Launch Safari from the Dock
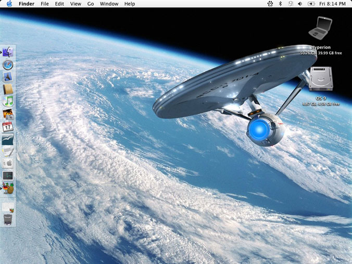Image resolution: width=352 pixels, height=264 pixels. (x=8, y=65)
